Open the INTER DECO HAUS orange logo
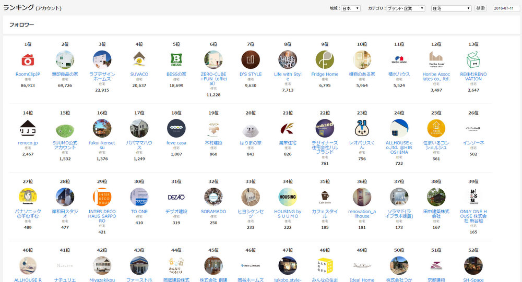This screenshot has height=282, width=522. pyautogui.click(x=102, y=197)
